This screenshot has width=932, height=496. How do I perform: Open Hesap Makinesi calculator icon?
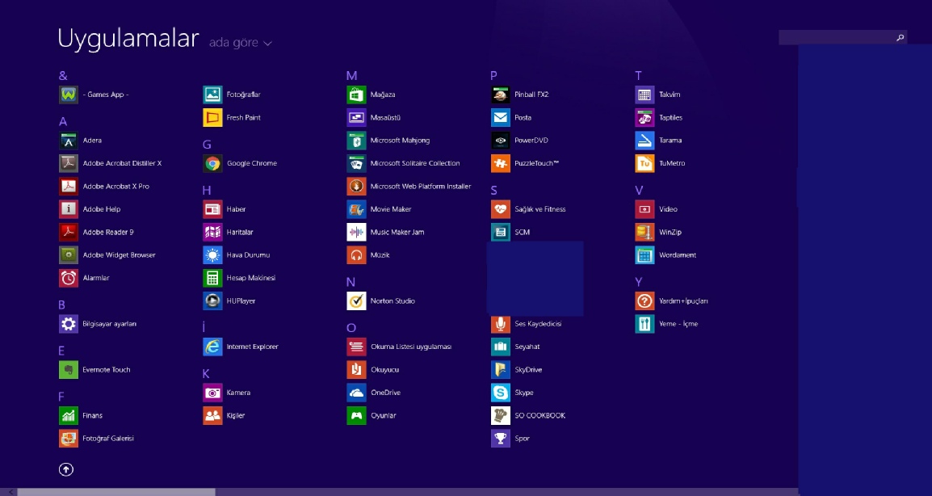(212, 278)
